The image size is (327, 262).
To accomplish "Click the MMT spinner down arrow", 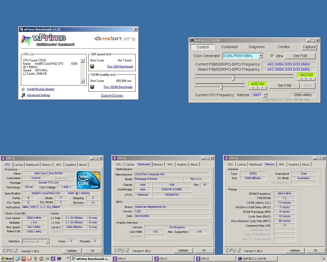I will click(x=265, y=96).
